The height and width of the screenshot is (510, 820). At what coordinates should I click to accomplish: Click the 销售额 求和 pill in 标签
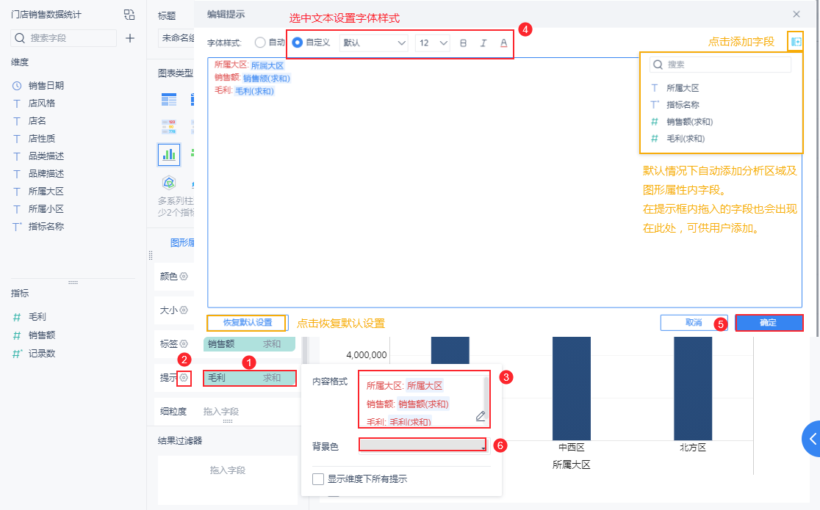coord(249,344)
